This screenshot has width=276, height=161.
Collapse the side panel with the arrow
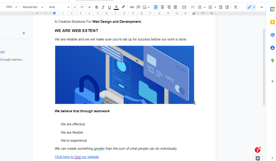tap(272, 158)
